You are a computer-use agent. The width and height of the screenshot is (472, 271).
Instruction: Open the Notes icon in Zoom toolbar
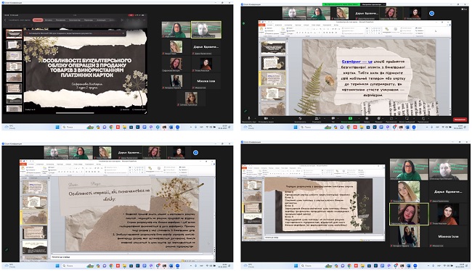423,119
